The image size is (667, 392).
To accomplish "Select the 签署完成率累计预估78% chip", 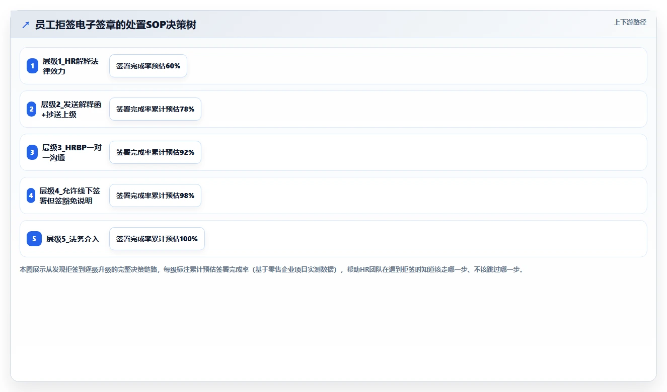I will coord(155,109).
